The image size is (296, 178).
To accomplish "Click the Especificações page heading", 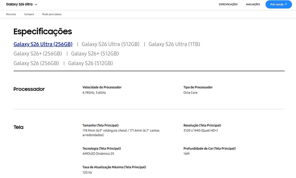I will coord(43,32).
